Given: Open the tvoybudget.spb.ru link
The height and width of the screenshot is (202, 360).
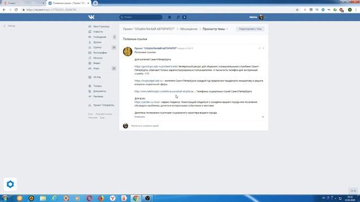Looking at the screenshot, I should 148,81.
